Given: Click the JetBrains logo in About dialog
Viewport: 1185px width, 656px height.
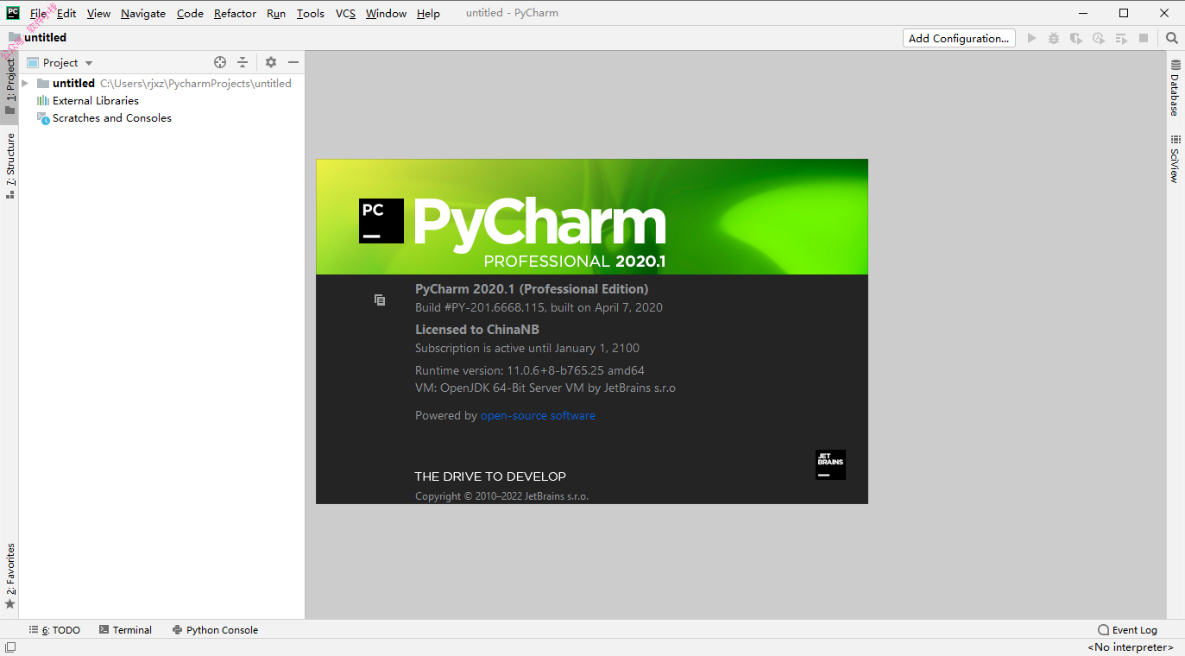Looking at the screenshot, I should point(830,464).
